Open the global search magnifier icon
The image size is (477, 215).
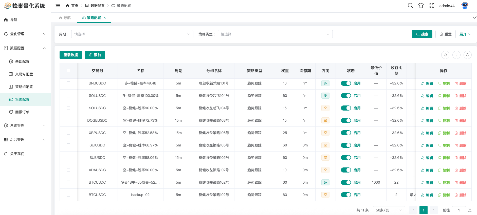[410, 6]
